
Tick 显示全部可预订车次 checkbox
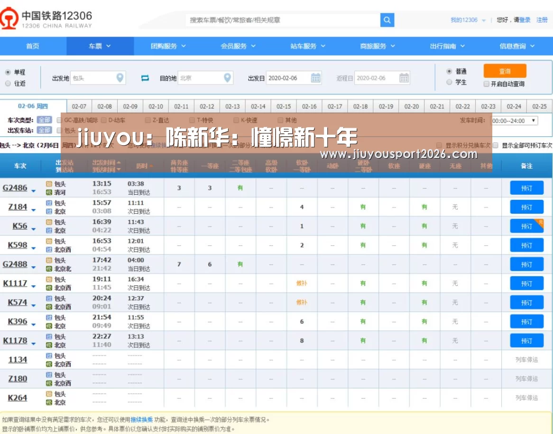496,145
